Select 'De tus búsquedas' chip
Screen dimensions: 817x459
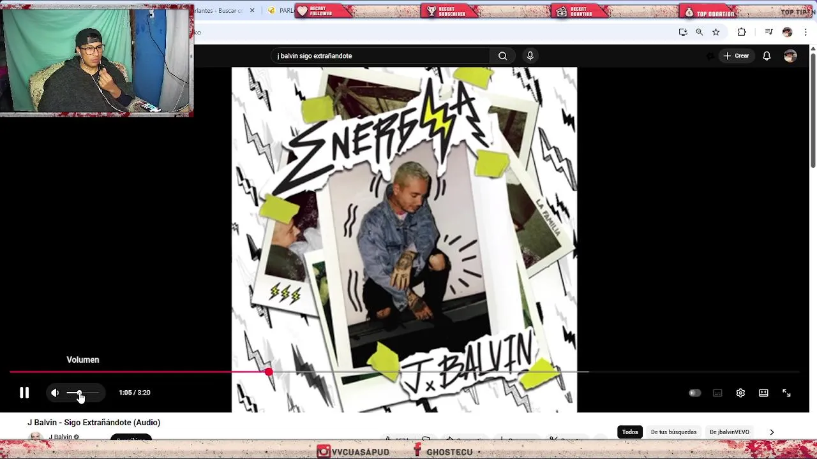(673, 432)
